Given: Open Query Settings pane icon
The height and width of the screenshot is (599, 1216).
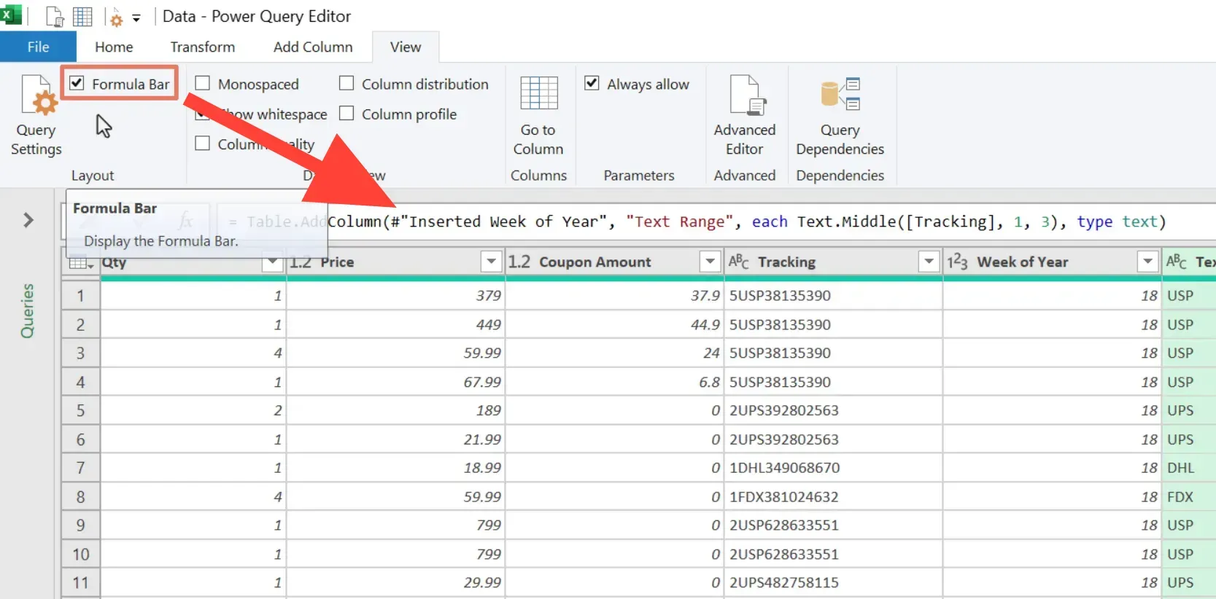Looking at the screenshot, I should tap(36, 97).
